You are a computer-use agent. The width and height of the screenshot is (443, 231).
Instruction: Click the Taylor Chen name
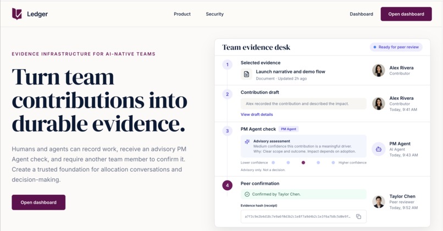click(402, 196)
